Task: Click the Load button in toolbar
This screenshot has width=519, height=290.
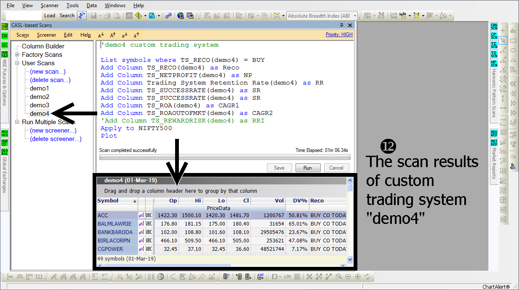Action: click(50, 16)
